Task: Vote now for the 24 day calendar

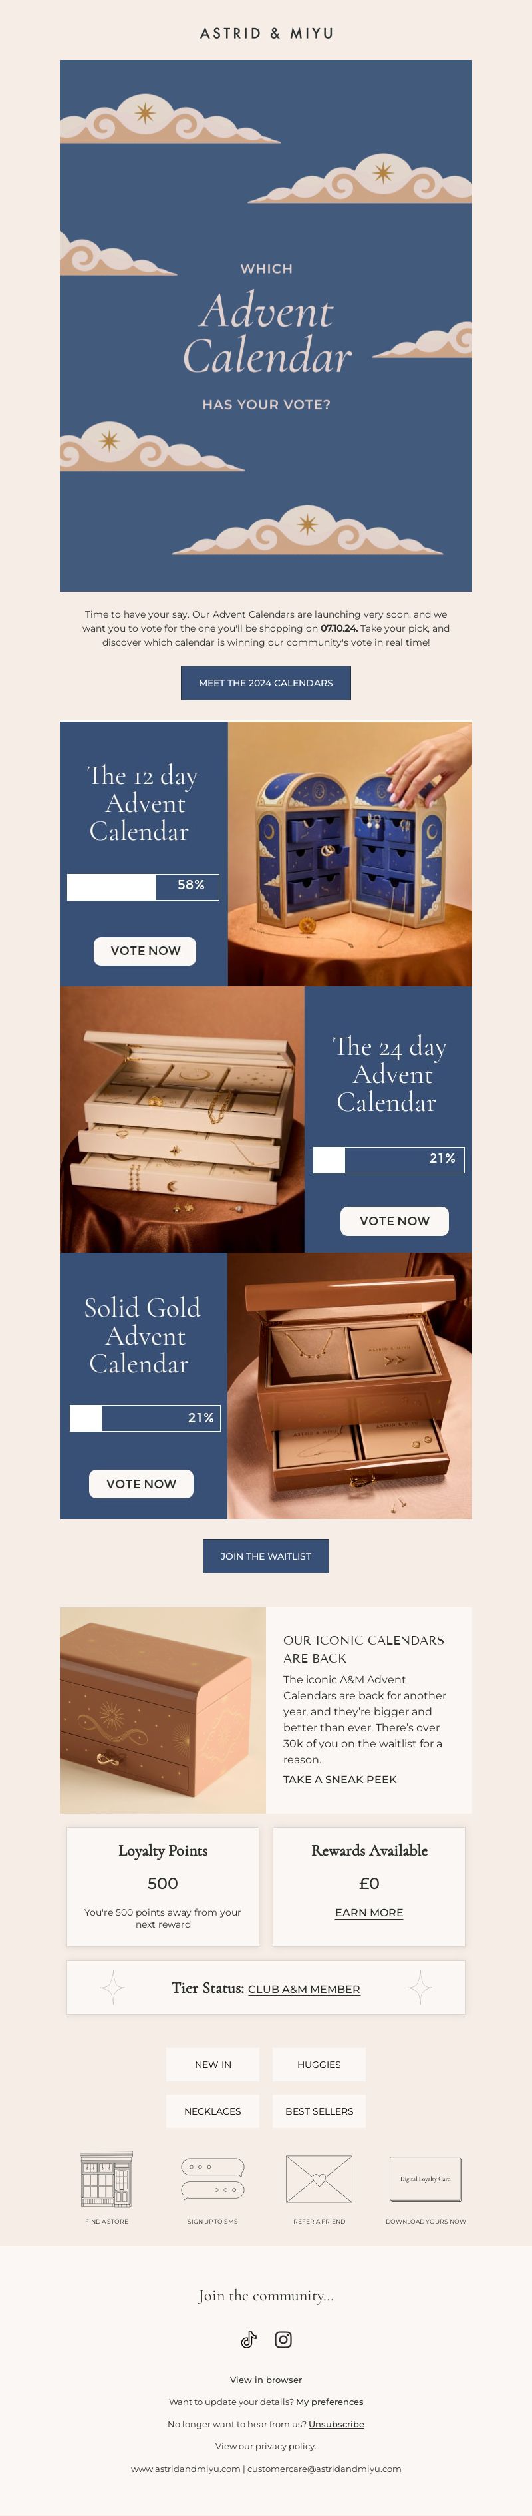Action: (394, 1221)
